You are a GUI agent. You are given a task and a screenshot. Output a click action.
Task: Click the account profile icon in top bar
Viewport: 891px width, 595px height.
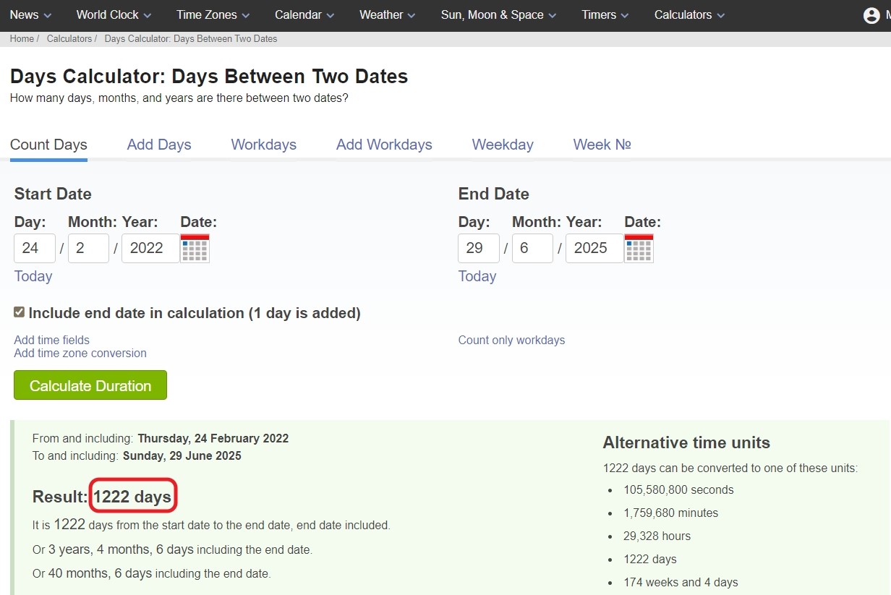point(871,15)
